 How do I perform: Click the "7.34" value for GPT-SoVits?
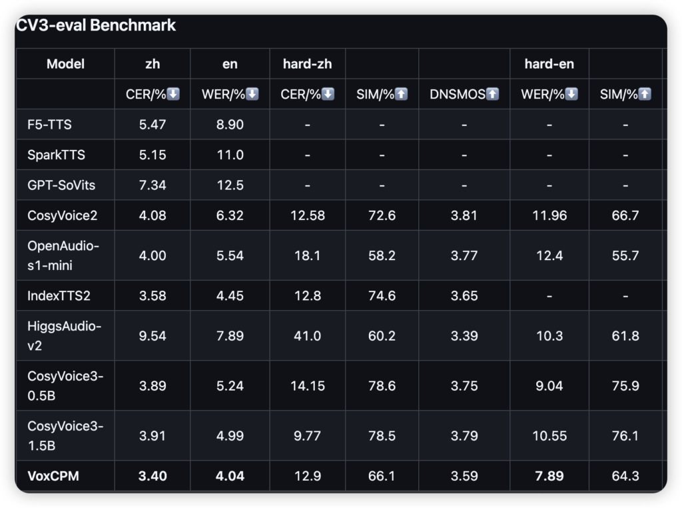153,185
